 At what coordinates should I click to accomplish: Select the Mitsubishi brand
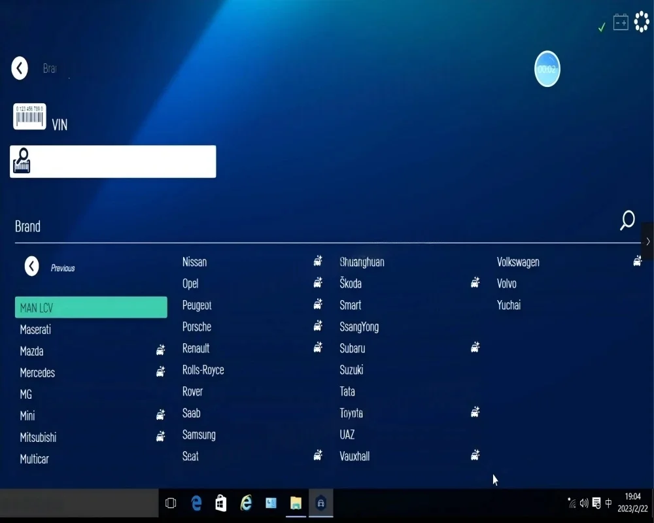(38, 437)
